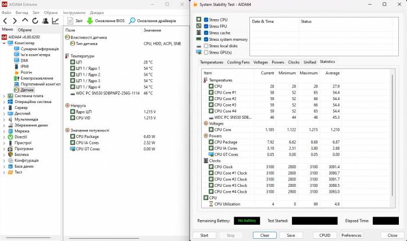Image resolution: width=407 pixels, height=241 pixels.
Task: Click the DirectX tree icon
Action: click(x=10, y=137)
